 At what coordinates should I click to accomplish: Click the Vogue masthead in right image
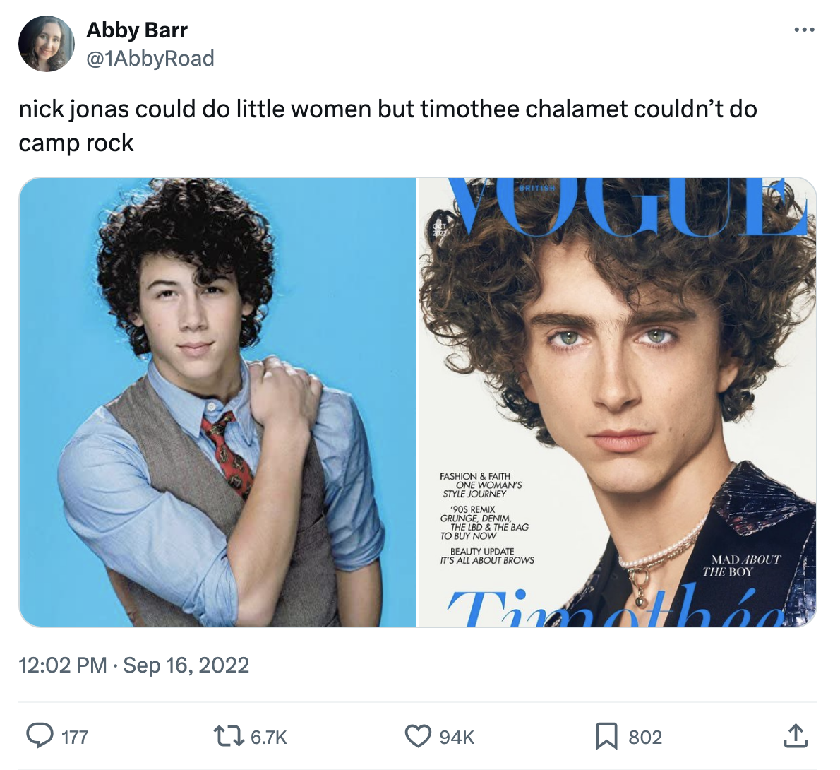click(627, 206)
